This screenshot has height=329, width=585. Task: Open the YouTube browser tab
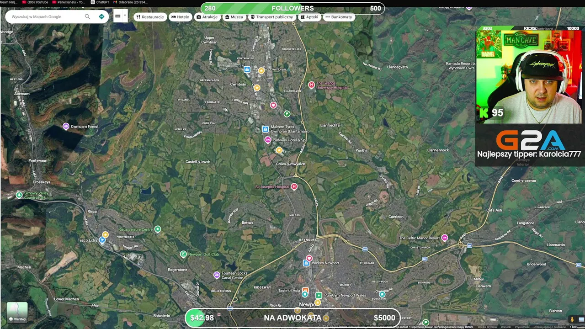pyautogui.click(x=35, y=2)
